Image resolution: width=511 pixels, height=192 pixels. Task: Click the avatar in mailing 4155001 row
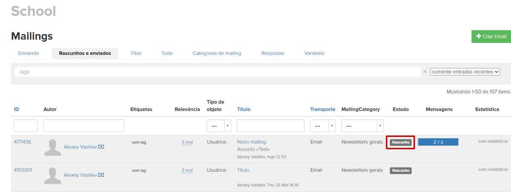click(53, 175)
